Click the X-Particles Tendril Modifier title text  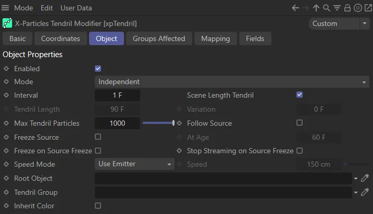click(x=76, y=23)
